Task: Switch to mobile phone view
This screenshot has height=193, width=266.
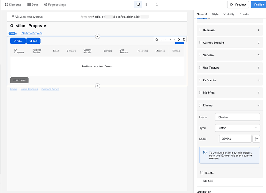Action: (x=157, y=5)
